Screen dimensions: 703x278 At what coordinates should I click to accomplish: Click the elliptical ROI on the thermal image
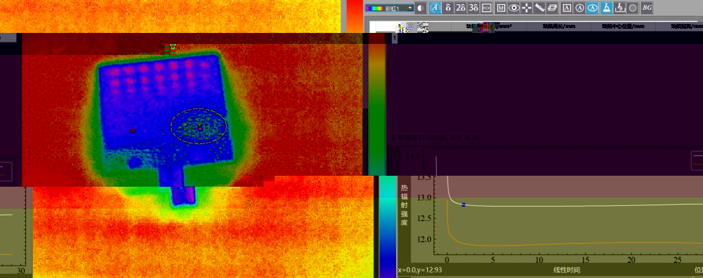coord(198,126)
